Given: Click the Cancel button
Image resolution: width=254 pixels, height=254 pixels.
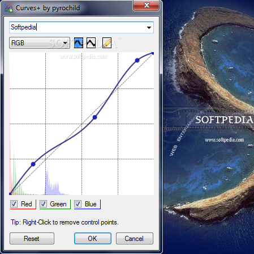Looking at the screenshot, I should point(135,239).
